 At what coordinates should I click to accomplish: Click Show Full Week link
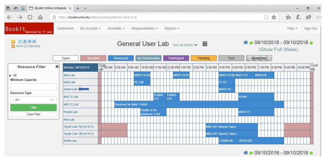pos(278,50)
